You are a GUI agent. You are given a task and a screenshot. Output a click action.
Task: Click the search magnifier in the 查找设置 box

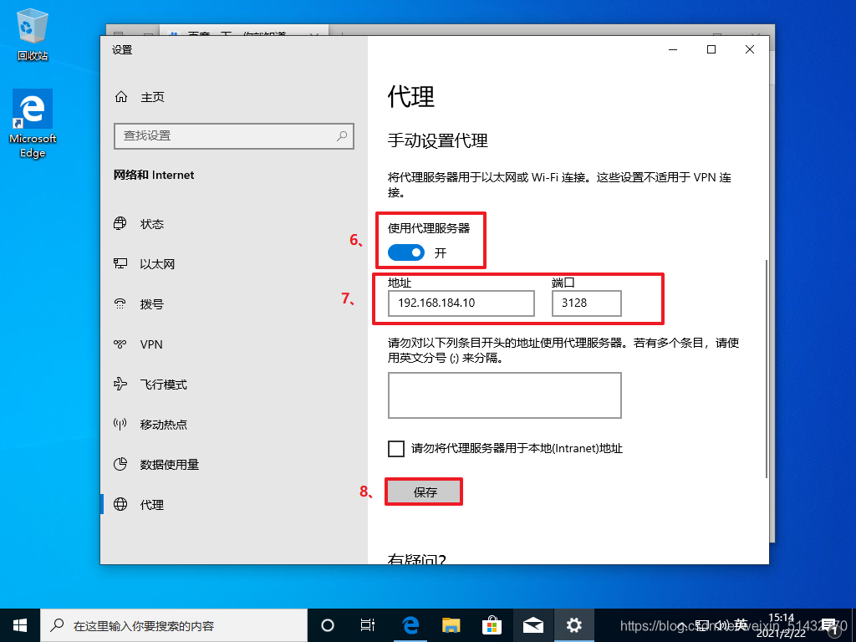(342, 136)
